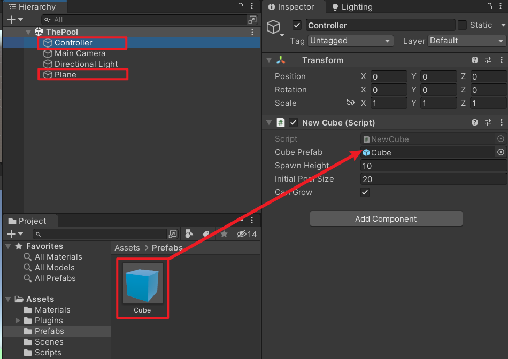The width and height of the screenshot is (508, 359).
Task: Click the GameObject icon selector cube
Action: click(273, 27)
